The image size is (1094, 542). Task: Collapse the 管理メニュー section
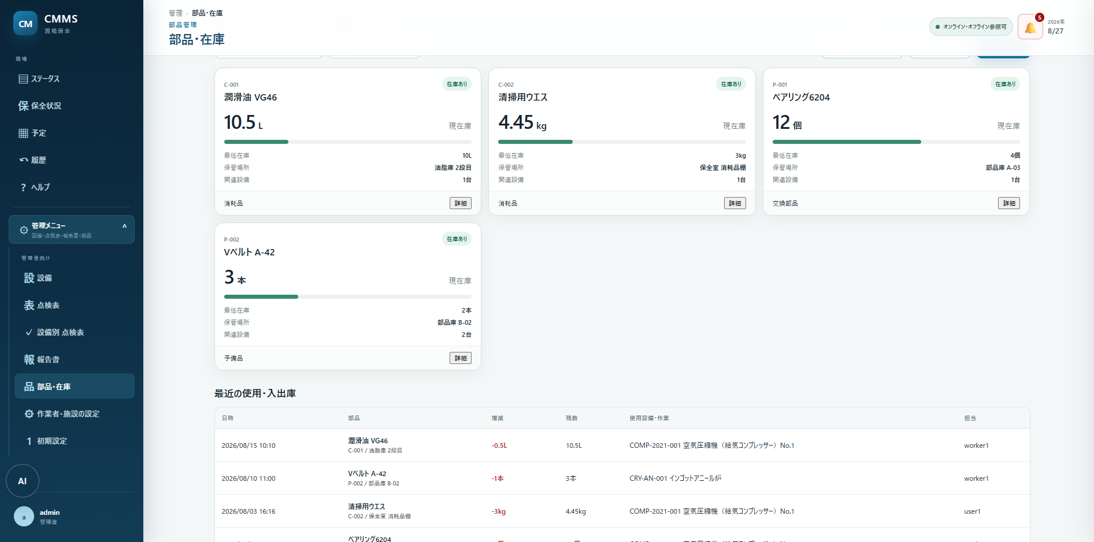[72, 229]
